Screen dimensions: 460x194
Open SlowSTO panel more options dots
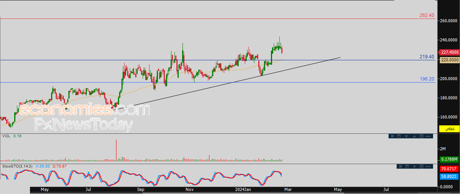point(428,166)
